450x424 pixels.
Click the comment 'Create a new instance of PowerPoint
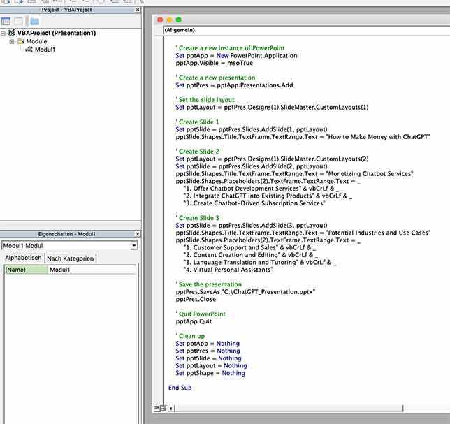[x=230, y=48]
